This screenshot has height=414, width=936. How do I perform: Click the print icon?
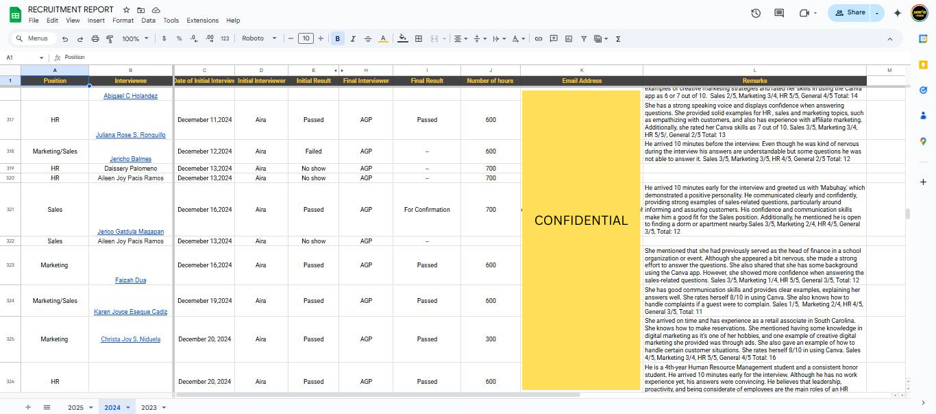[x=95, y=39]
